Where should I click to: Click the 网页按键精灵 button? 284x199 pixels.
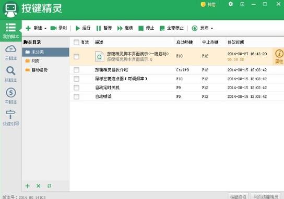tap(266, 196)
